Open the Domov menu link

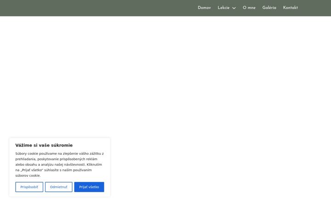(204, 8)
